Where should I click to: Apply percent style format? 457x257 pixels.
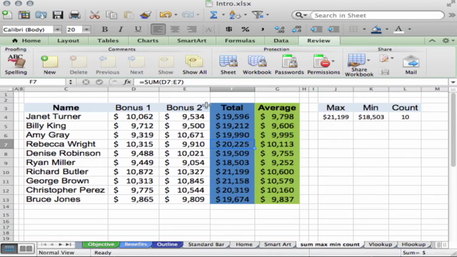(246, 29)
